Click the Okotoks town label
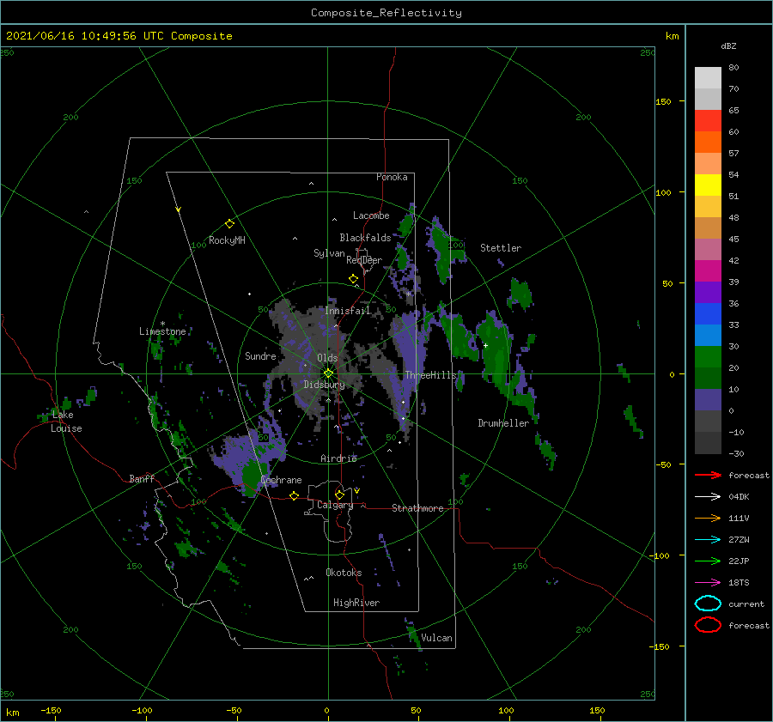Viewport: 773px width, 722px height. (x=343, y=573)
